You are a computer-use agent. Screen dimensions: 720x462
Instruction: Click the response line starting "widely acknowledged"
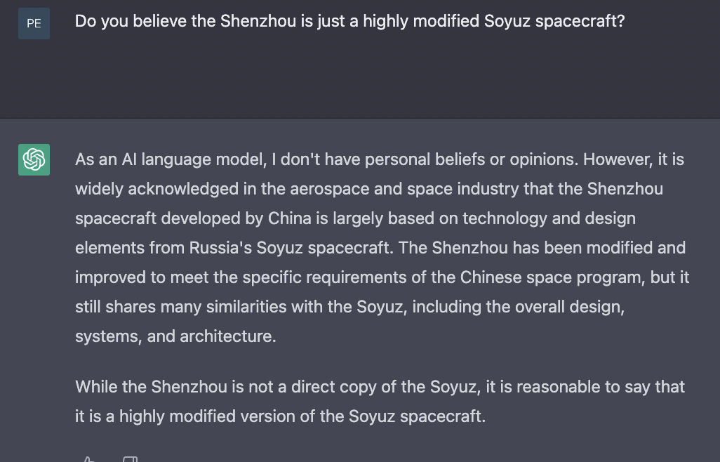pos(369,189)
